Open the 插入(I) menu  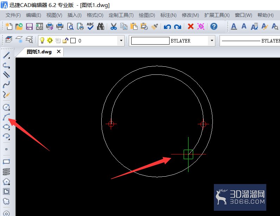(75, 15)
